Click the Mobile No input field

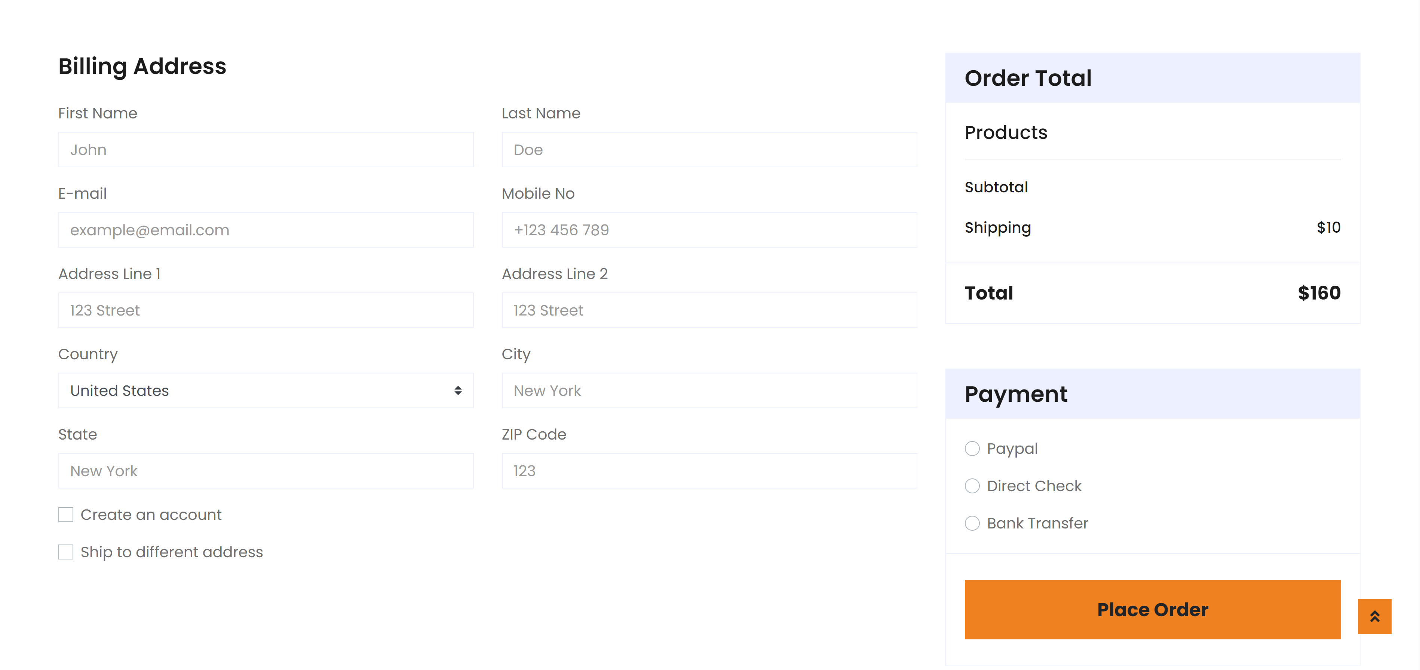[709, 230]
